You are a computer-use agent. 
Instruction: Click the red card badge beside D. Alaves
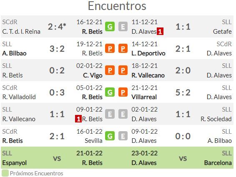pyautogui.click(x=160, y=31)
